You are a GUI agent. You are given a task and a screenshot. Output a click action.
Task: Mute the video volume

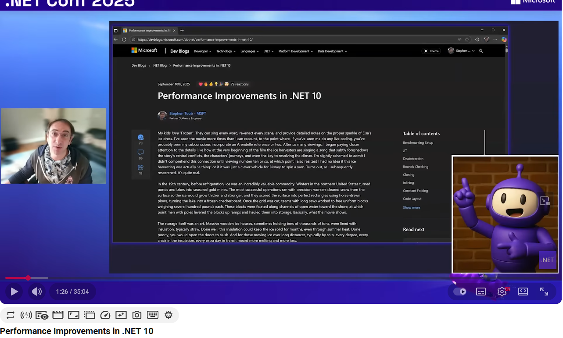[37, 292]
